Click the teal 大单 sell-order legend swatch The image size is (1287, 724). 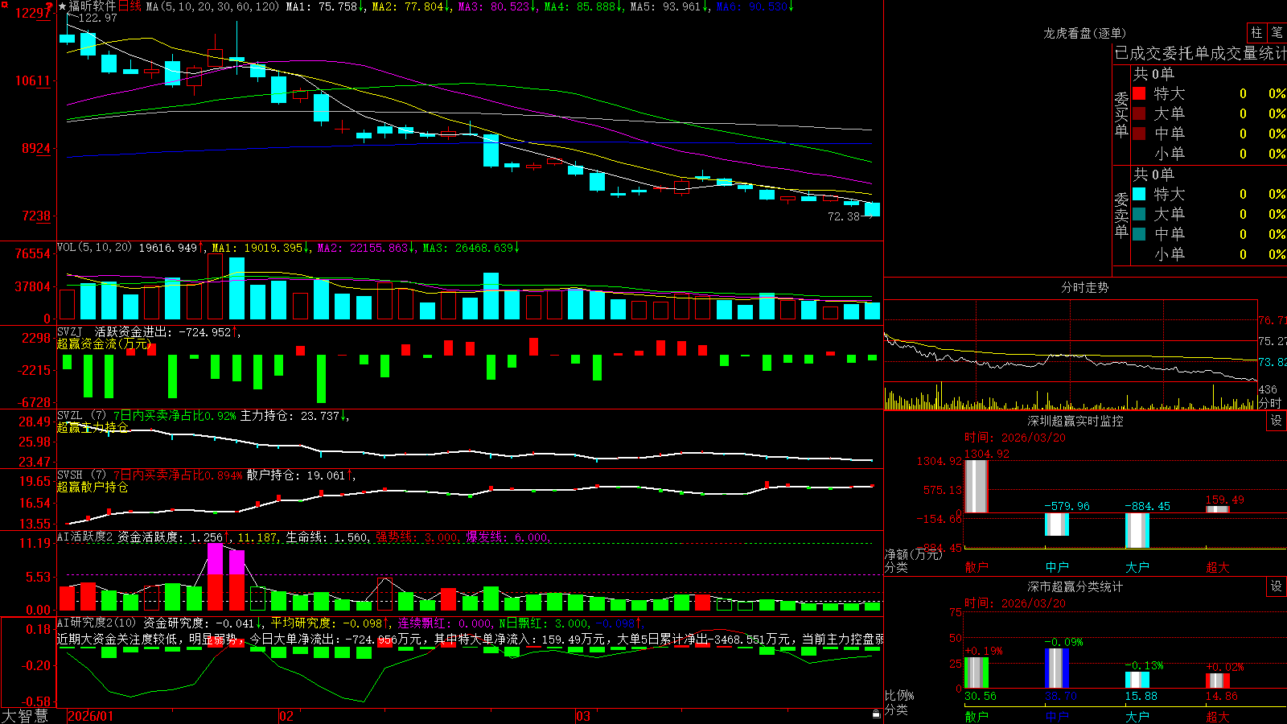(1139, 214)
